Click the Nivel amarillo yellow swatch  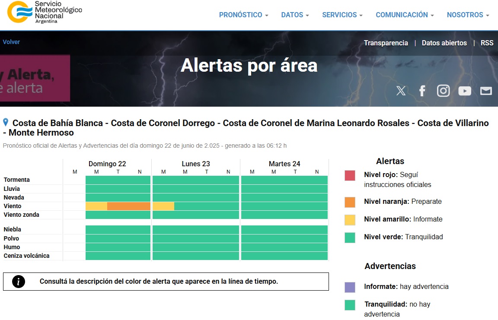point(350,220)
